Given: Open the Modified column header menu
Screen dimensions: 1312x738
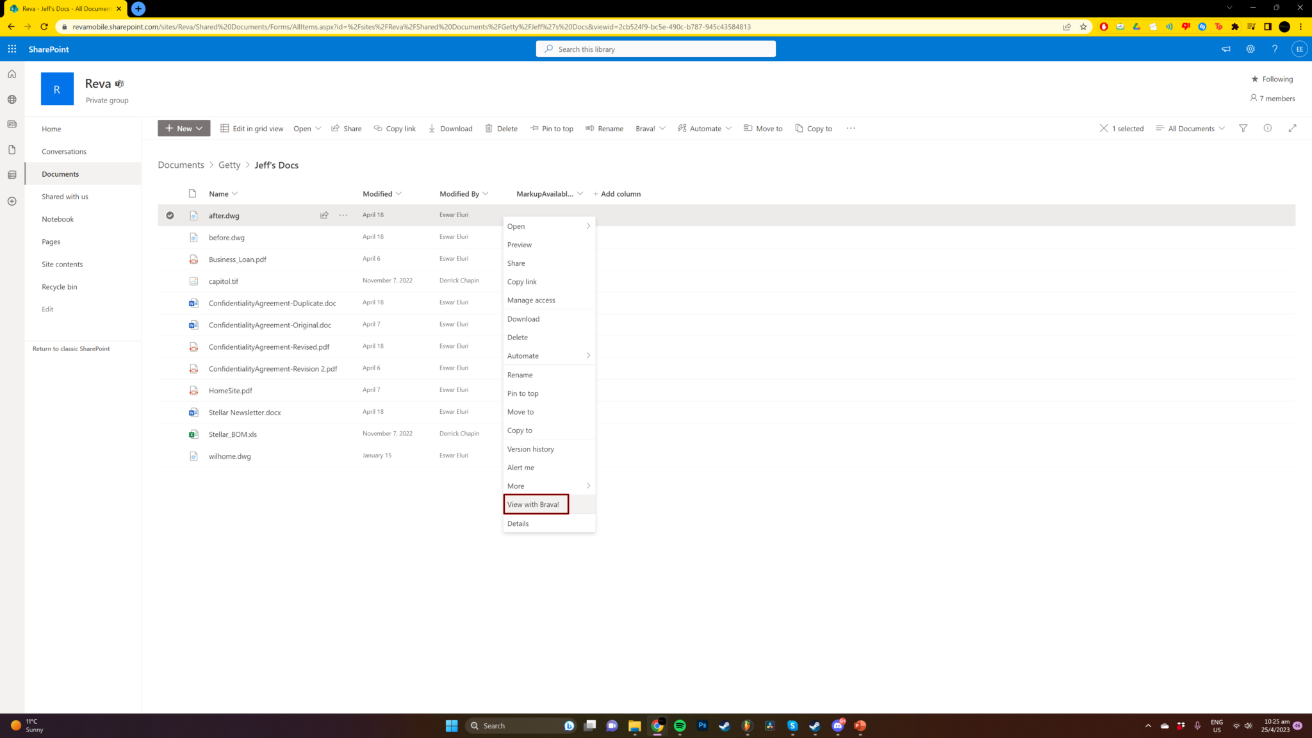Looking at the screenshot, I should click(x=382, y=193).
